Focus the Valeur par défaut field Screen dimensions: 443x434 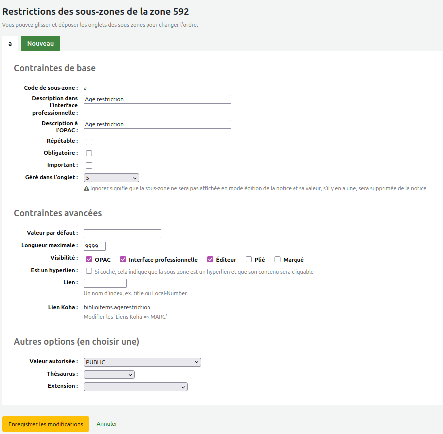click(x=123, y=234)
